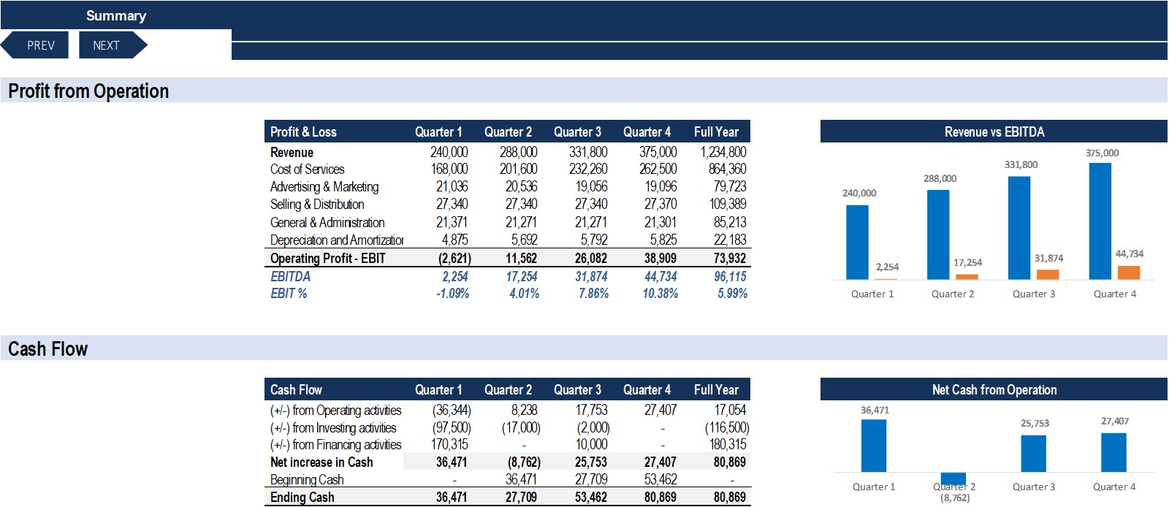
Task: Click the Profit & Loss table header
Action: (303, 132)
